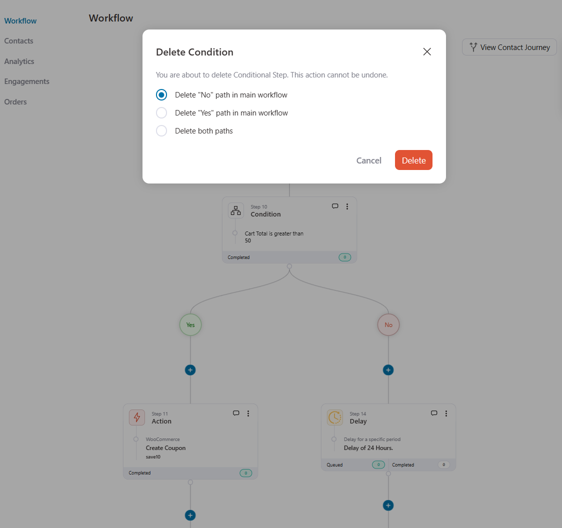Click the Yes branch node
This screenshot has width=562, height=528.
pyautogui.click(x=190, y=325)
